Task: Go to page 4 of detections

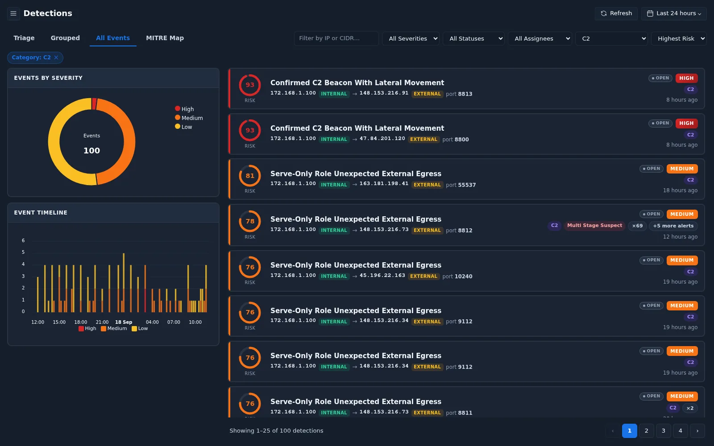Action: click(681, 431)
